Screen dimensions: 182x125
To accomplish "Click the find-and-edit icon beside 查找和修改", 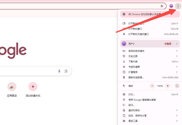I will 124,110.
